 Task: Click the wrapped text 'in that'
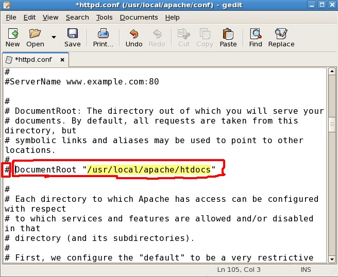tap(23, 228)
